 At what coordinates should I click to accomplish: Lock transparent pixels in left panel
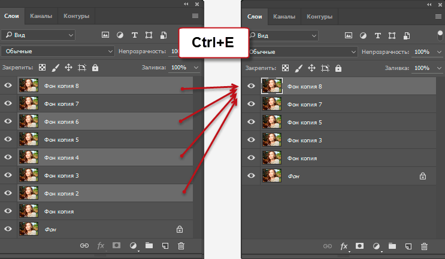(x=43, y=68)
